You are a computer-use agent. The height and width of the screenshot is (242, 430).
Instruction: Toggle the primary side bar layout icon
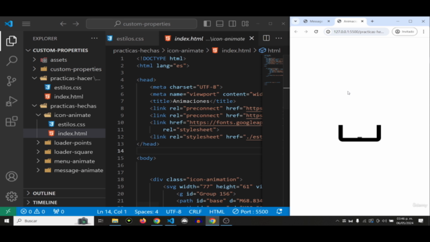tap(207, 24)
